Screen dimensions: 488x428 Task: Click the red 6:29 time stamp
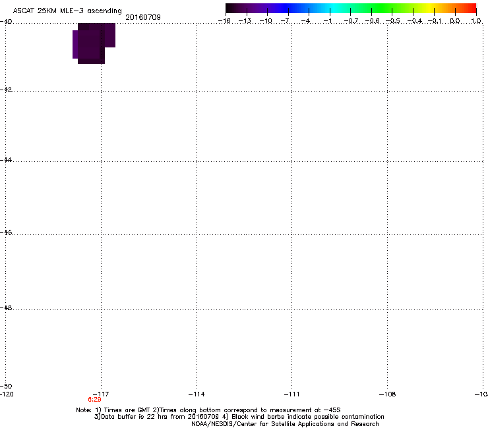point(94,400)
